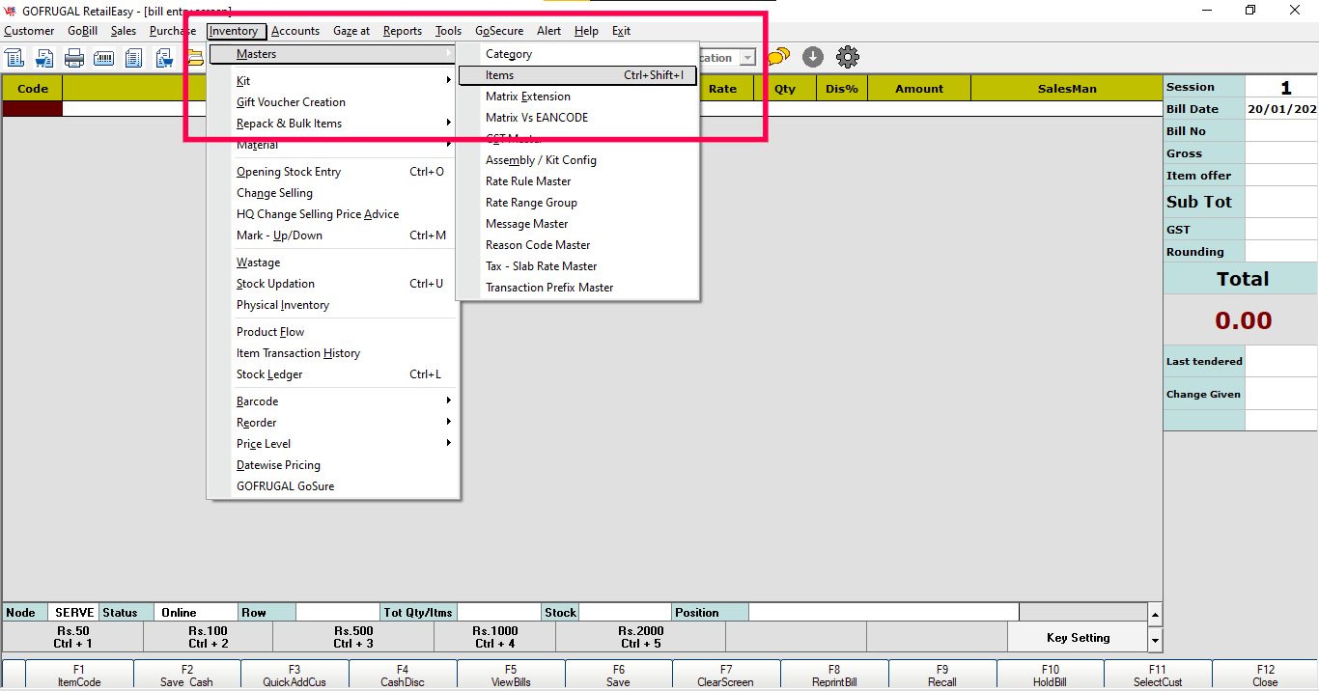Click F1 ItemCode function key button
The width and height of the screenshot is (1319, 691).
coord(79,676)
